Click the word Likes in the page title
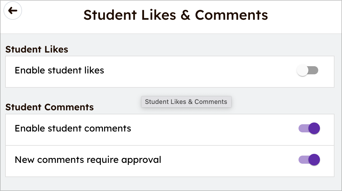The height and width of the screenshot is (191, 342). (x=158, y=15)
